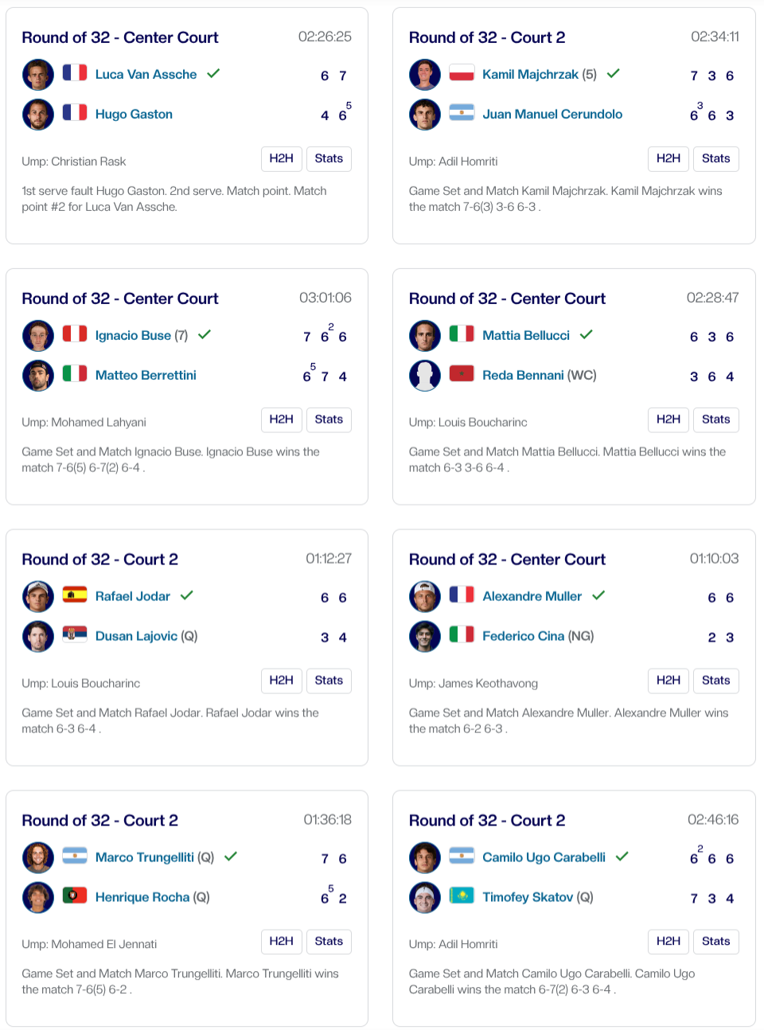The image size is (764, 1030).
Task: Click Reda Bennani's placeholder silhouette avatar
Action: [x=425, y=376]
